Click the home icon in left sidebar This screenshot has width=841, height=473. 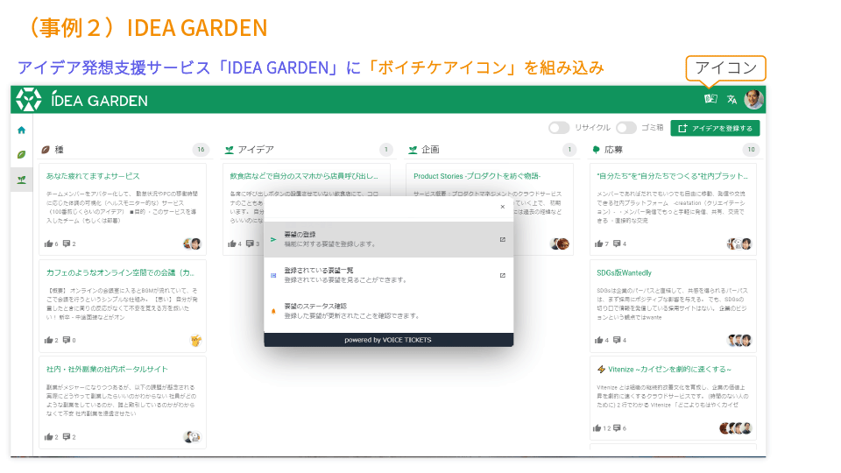(x=21, y=130)
